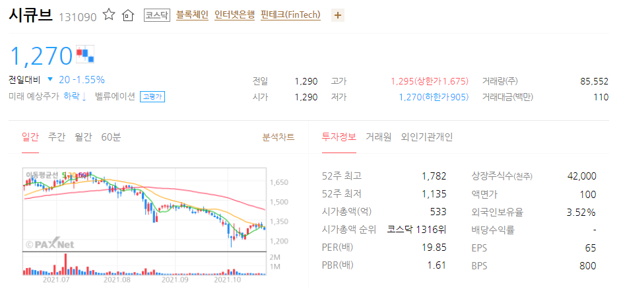The image size is (619, 301).
Task: Click the 이동평균선 legend label on chart
Action: coord(42,175)
